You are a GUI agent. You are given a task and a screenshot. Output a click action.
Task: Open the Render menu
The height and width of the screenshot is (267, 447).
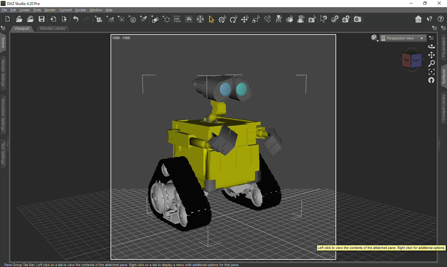click(x=50, y=10)
